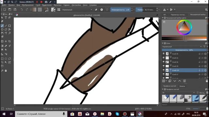This screenshot has width=209, height=117.
Task: Adjust the brush size slider
Action: pyautogui.click(x=146, y=10)
